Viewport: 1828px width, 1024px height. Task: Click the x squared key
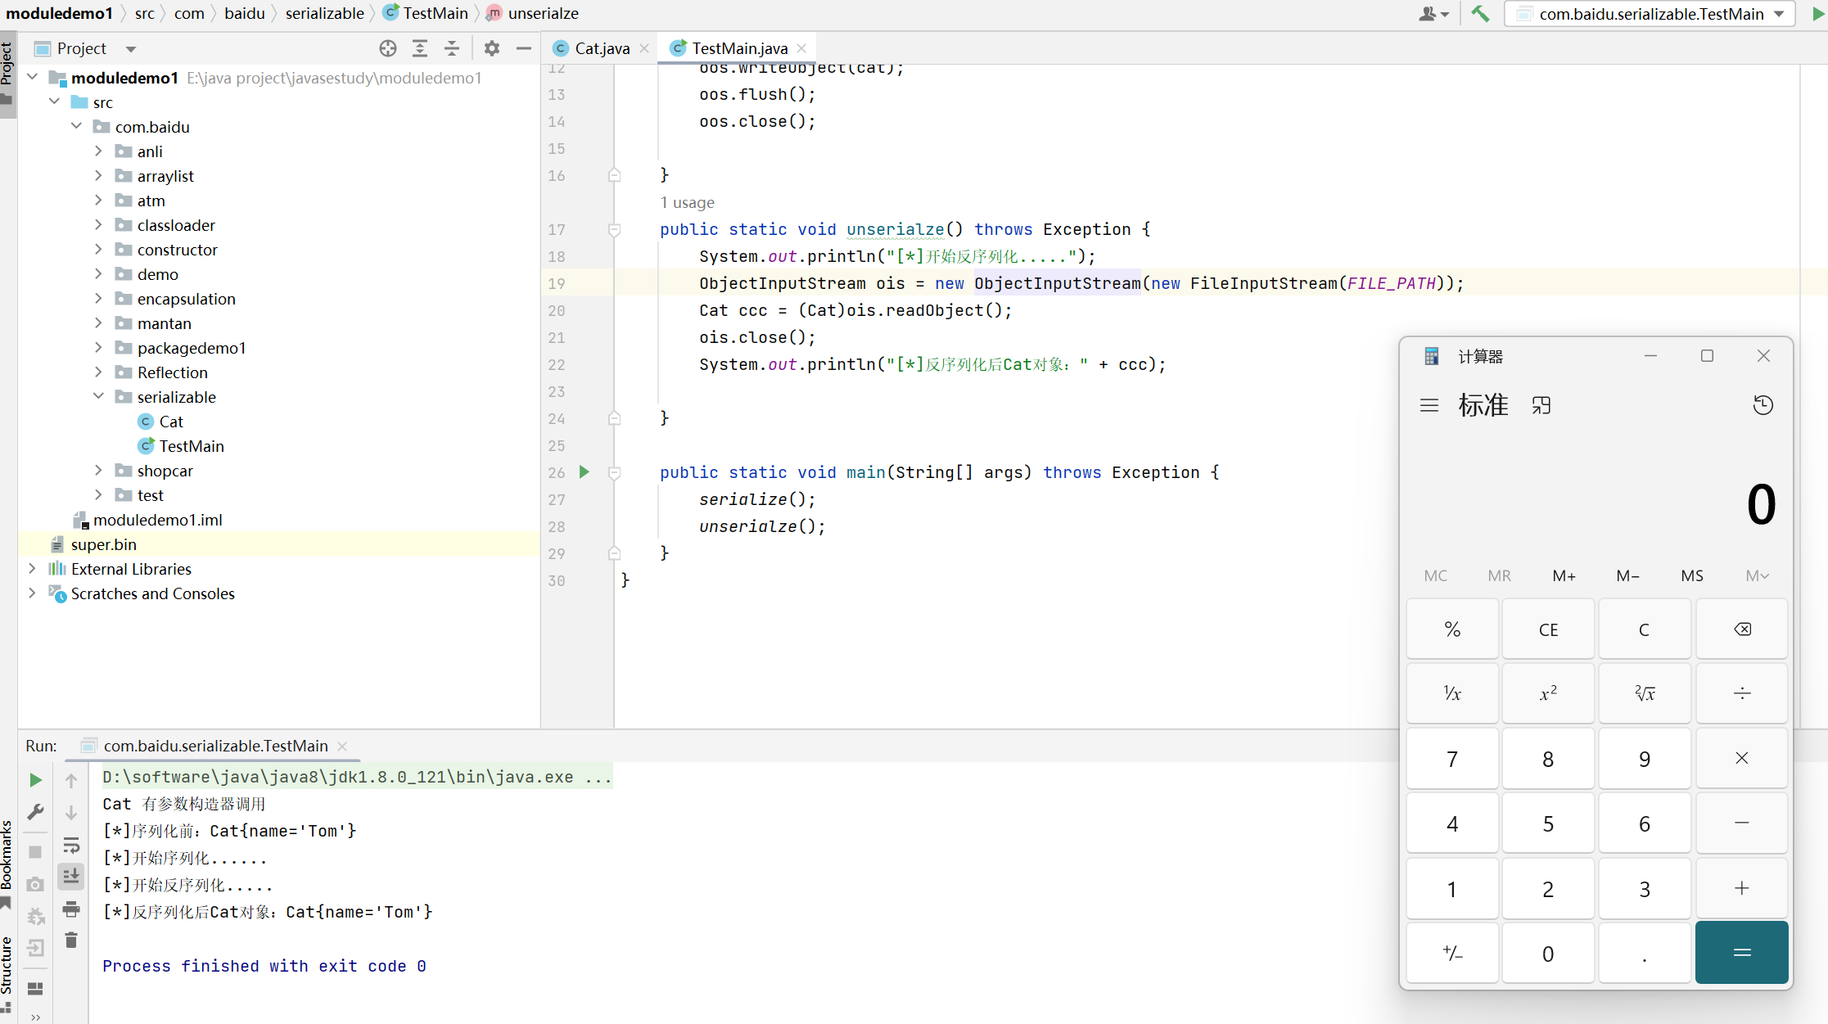coord(1548,694)
